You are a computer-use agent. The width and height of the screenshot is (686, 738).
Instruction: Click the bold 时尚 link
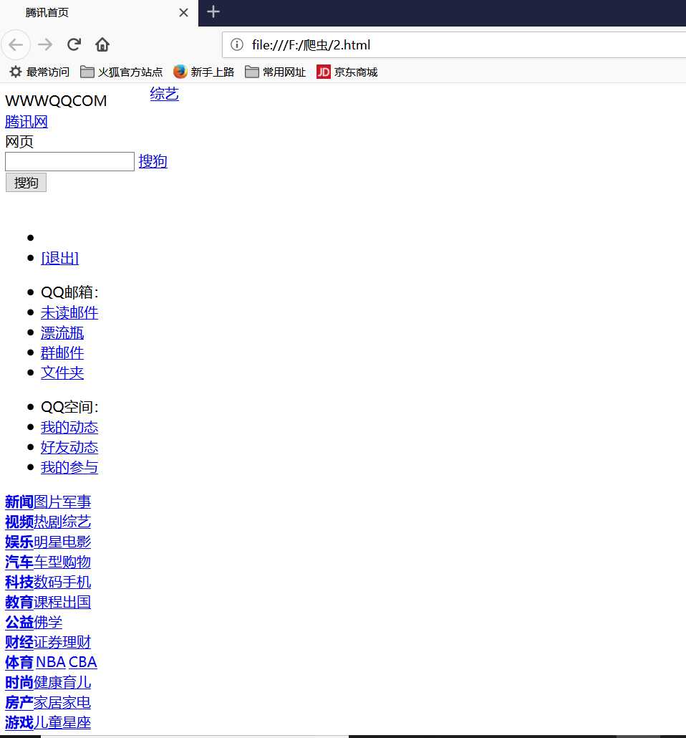tap(19, 682)
